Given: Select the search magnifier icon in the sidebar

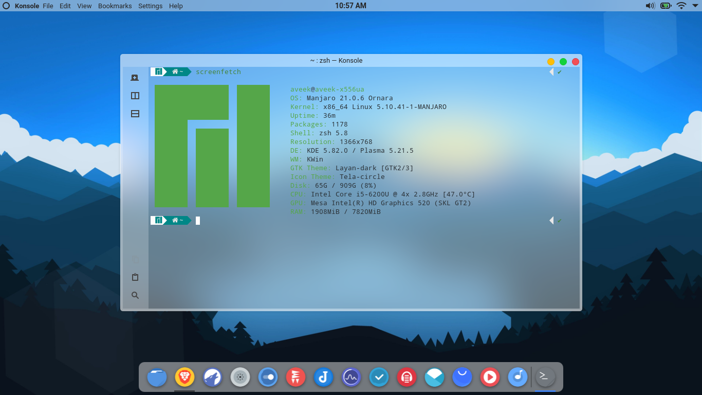Looking at the screenshot, I should (x=135, y=295).
